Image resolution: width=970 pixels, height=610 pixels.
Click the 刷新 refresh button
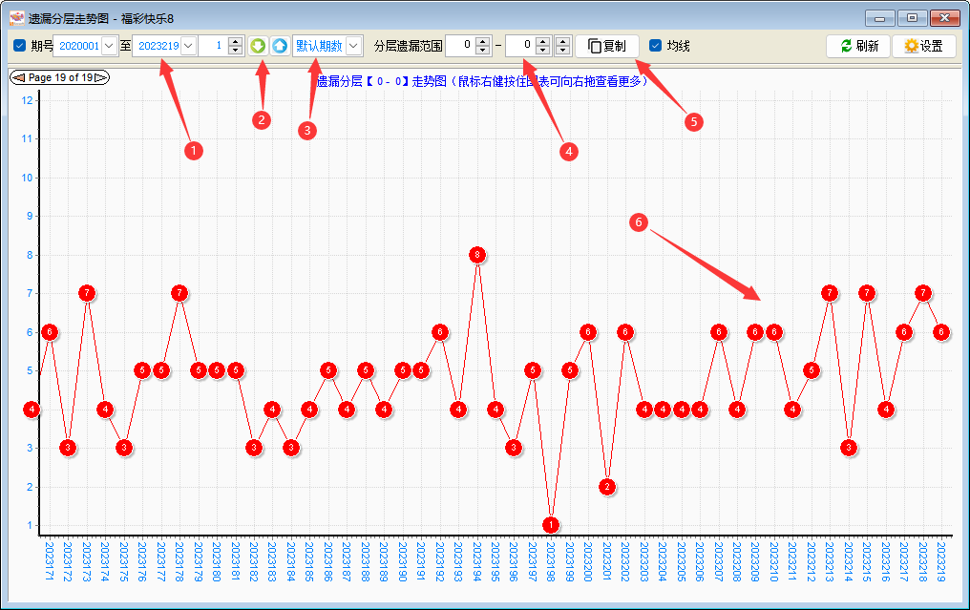click(858, 46)
